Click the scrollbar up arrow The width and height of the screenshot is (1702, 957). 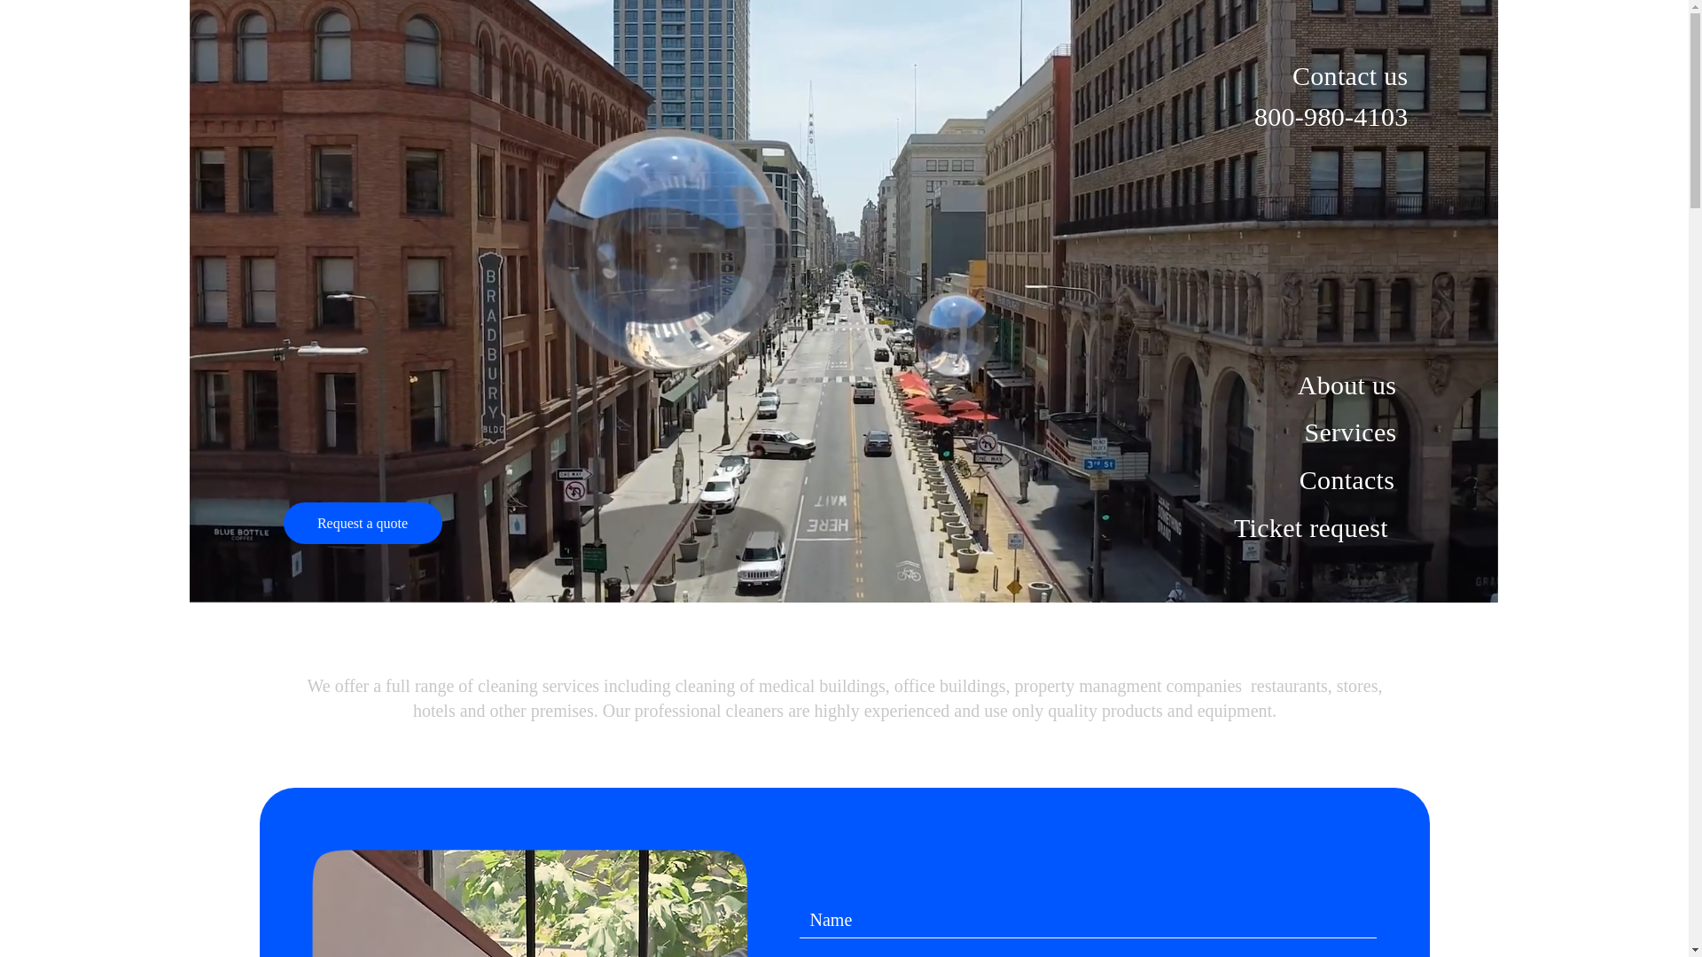1695,7
